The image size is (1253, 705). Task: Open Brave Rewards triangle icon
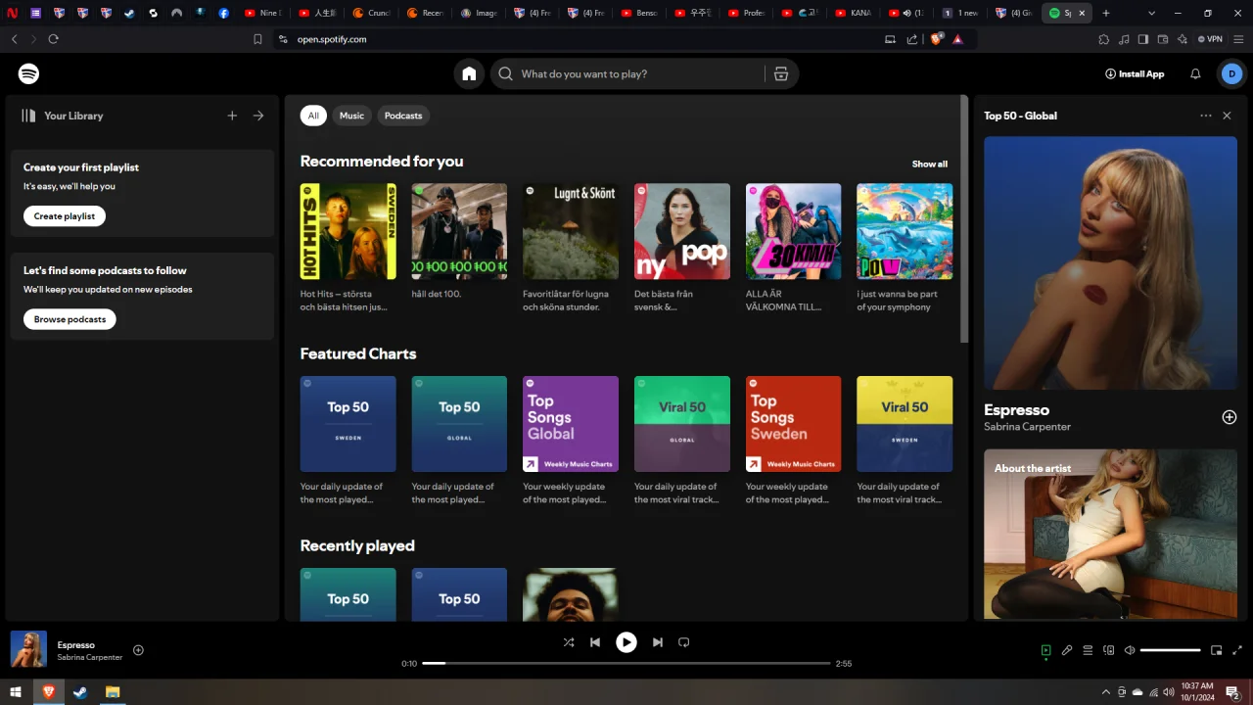click(957, 39)
